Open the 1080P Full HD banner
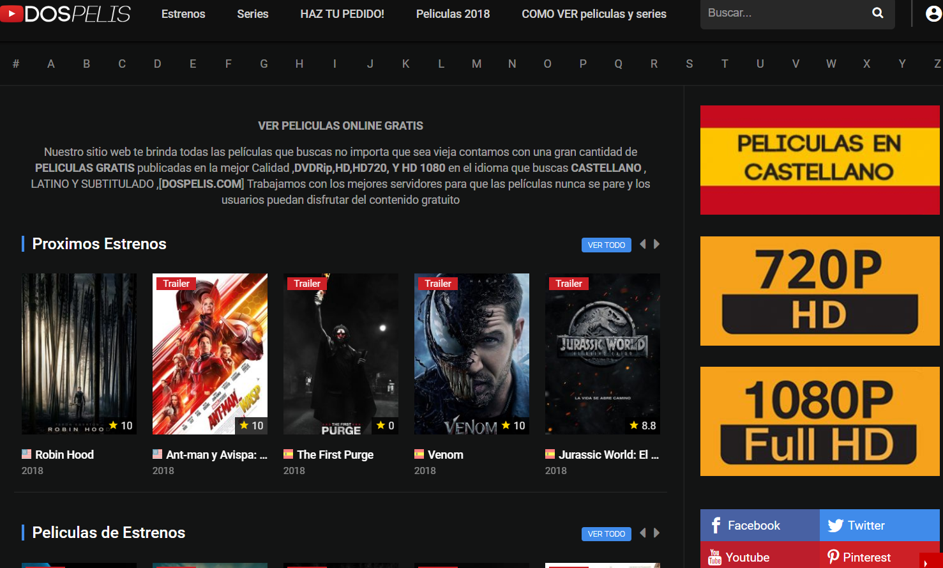 pos(820,421)
